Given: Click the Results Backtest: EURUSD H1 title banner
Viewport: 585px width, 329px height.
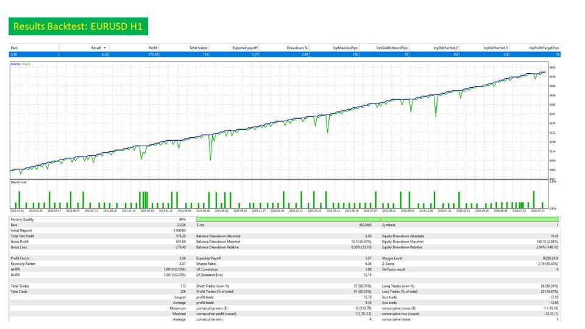Looking at the screenshot, I should [79, 26].
